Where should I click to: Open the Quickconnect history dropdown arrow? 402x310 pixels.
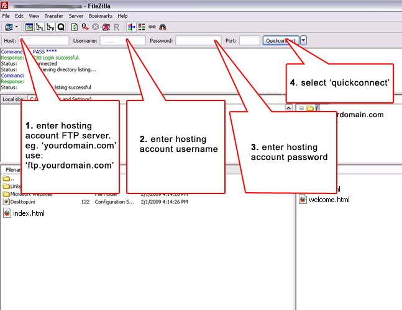pyautogui.click(x=303, y=40)
